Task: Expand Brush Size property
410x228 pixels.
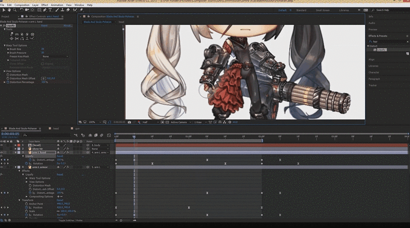Action: (8, 49)
